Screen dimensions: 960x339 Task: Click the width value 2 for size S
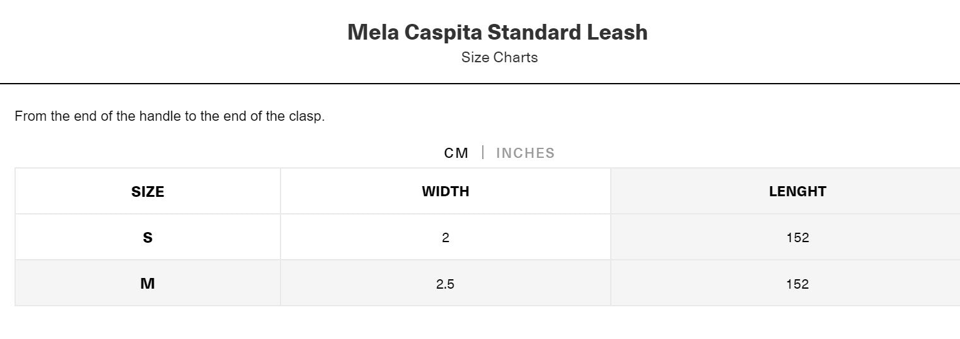[x=446, y=238]
